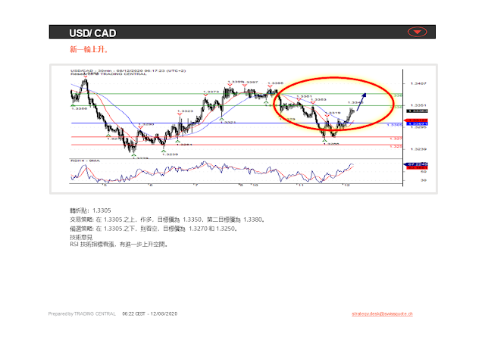
Task: Select the alternative strategy line with 1.3270
Action: pyautogui.click(x=154, y=229)
